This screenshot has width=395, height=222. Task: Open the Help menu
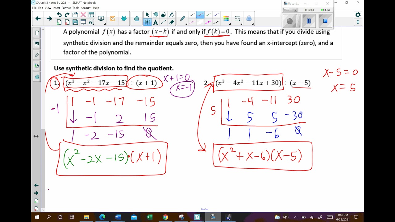(x=96, y=8)
